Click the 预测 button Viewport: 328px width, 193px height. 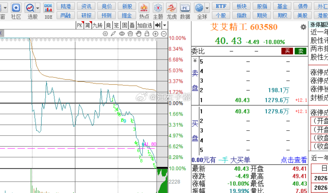tap(107, 15)
